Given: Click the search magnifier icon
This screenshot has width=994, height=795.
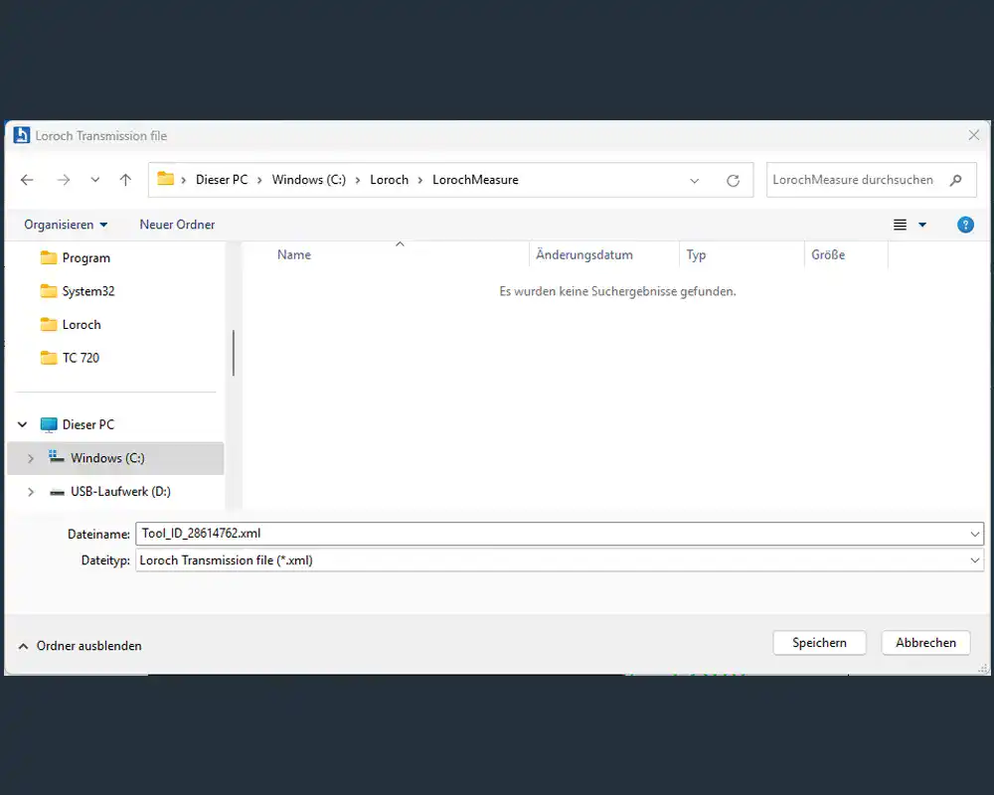Looking at the screenshot, I should 956,180.
